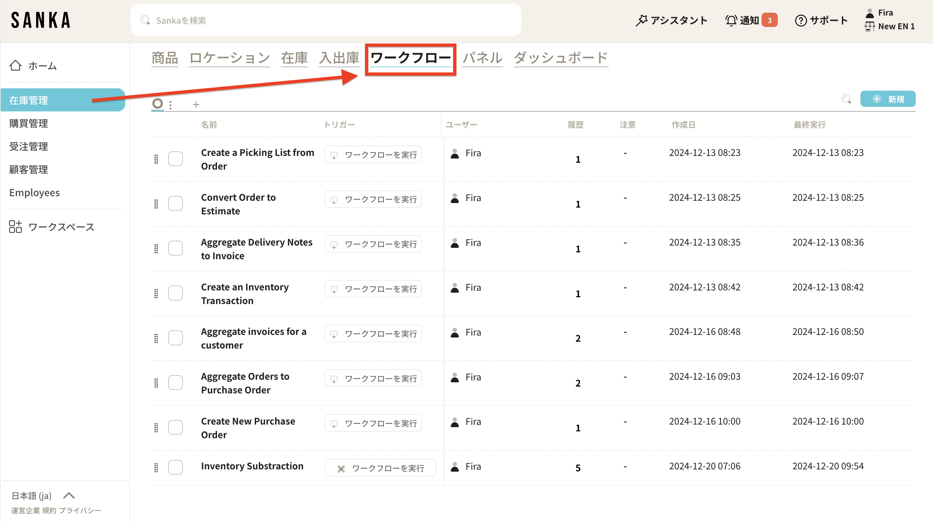Tick the Inventory Substraction row checkbox
The image size is (933, 522).
(175, 467)
